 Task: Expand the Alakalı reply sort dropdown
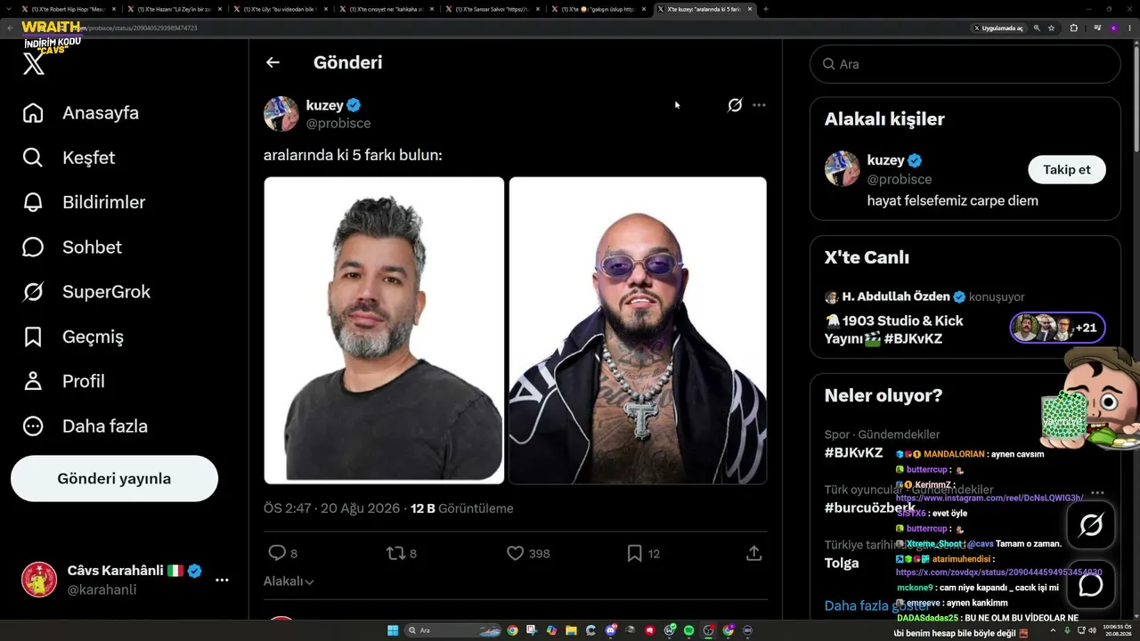point(289,581)
